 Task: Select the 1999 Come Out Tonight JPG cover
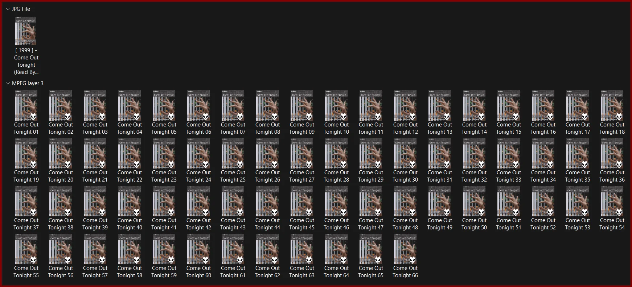tap(26, 31)
